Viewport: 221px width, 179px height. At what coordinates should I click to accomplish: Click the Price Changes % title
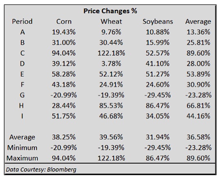(110, 11)
